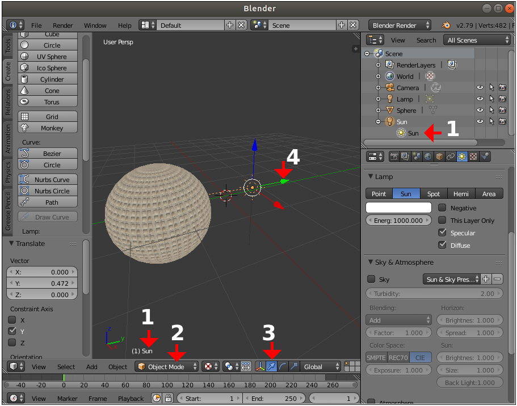This screenshot has width=517, height=406.
Task: Switch lamp type to Hemi
Action: [x=461, y=194]
